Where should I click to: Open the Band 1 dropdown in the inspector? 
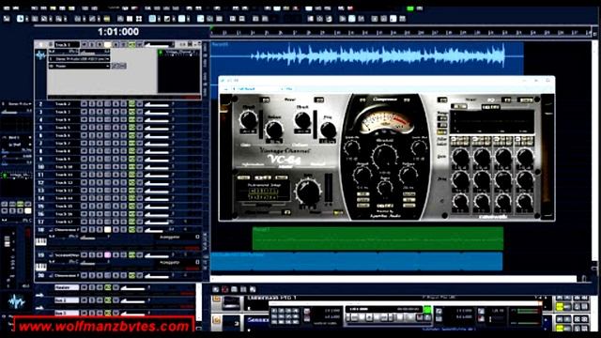pos(17,137)
